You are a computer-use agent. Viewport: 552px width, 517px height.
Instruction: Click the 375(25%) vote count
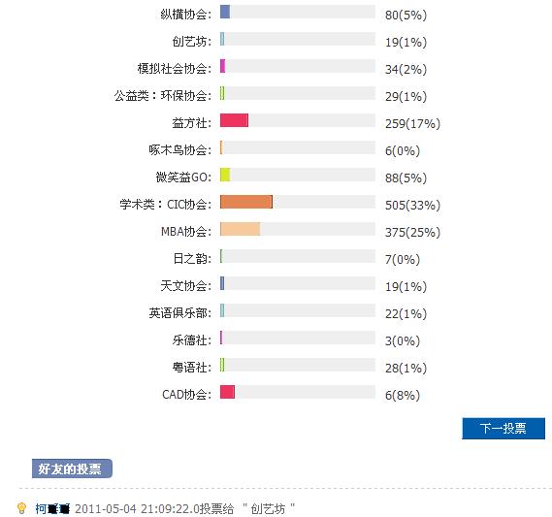tap(412, 232)
